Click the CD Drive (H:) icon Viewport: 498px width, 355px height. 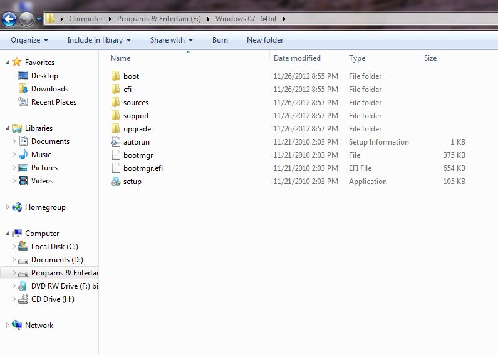(23, 299)
